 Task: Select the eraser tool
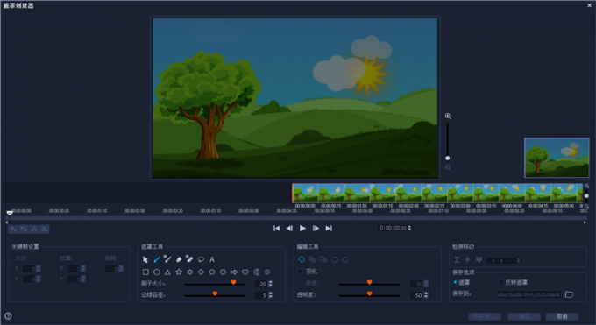pos(179,259)
